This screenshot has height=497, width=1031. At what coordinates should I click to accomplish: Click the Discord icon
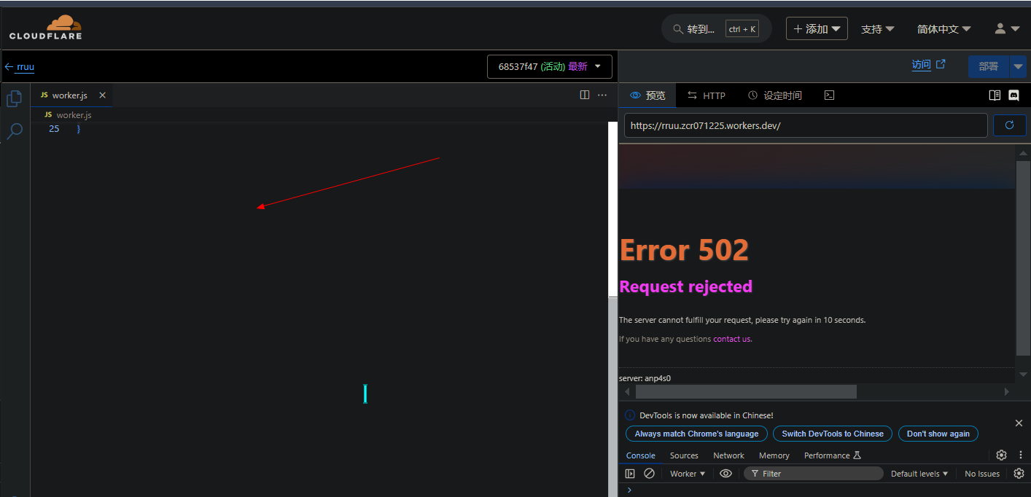(x=1014, y=95)
